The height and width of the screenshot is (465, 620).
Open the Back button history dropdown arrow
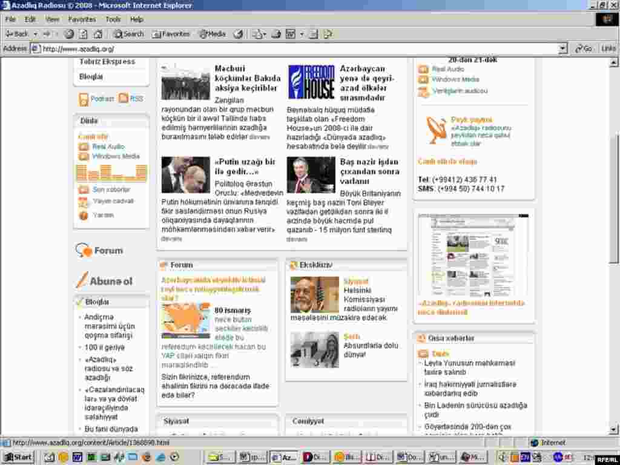[36, 34]
